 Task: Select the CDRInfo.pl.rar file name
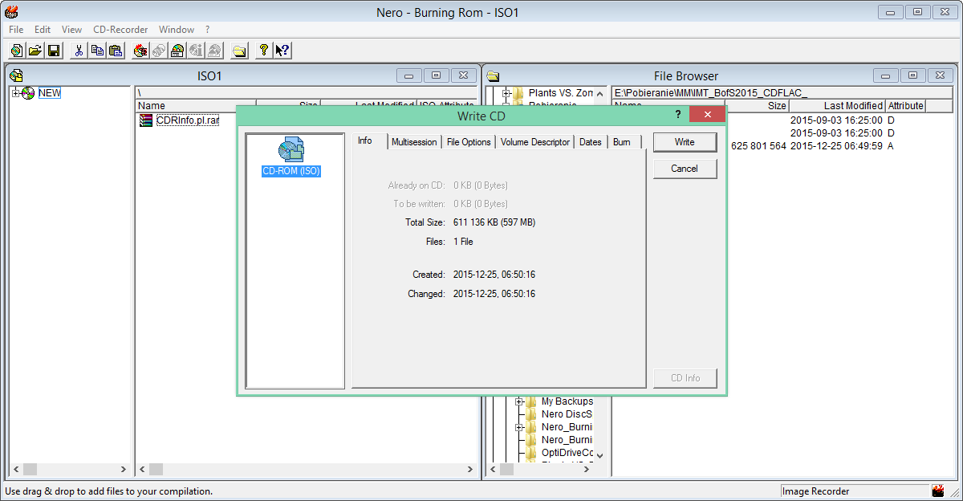tap(188, 120)
